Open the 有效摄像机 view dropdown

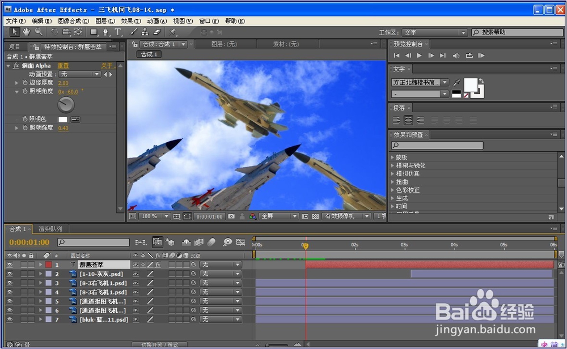347,216
